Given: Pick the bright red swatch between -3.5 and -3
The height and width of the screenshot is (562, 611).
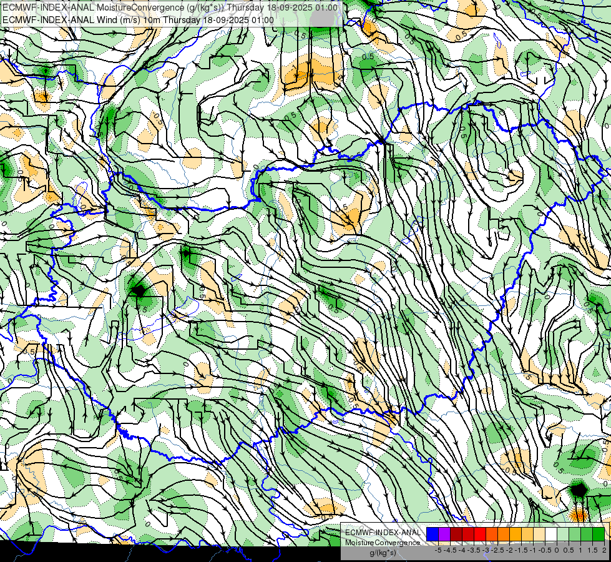Looking at the screenshot, I should [480, 535].
